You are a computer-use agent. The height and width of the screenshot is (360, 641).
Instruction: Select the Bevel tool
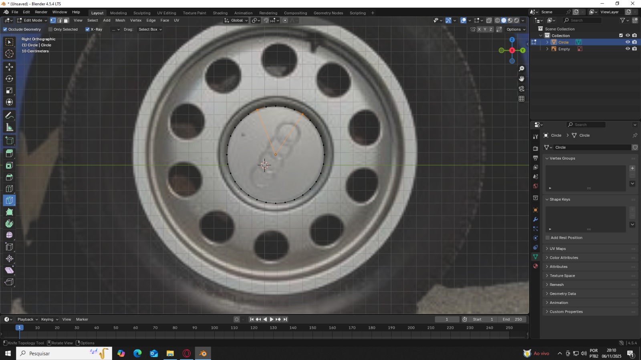pos(9,177)
